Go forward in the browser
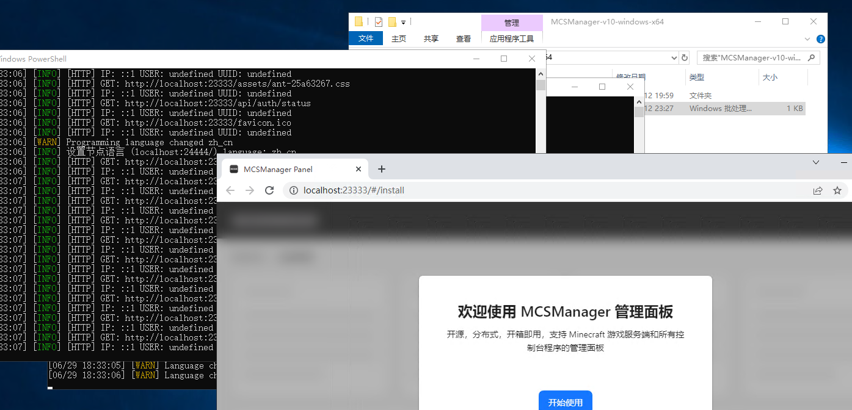The height and width of the screenshot is (410, 852). pyautogui.click(x=249, y=190)
